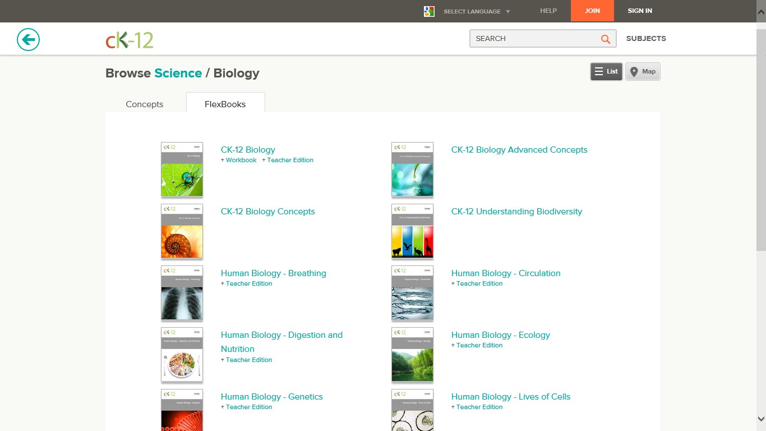Click into the Search input field

(533, 39)
